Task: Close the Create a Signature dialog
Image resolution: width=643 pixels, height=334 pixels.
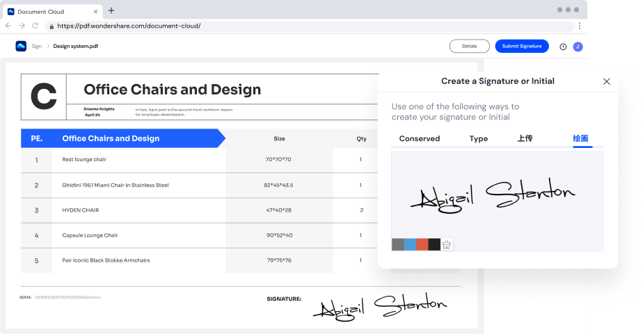Action: 606,81
